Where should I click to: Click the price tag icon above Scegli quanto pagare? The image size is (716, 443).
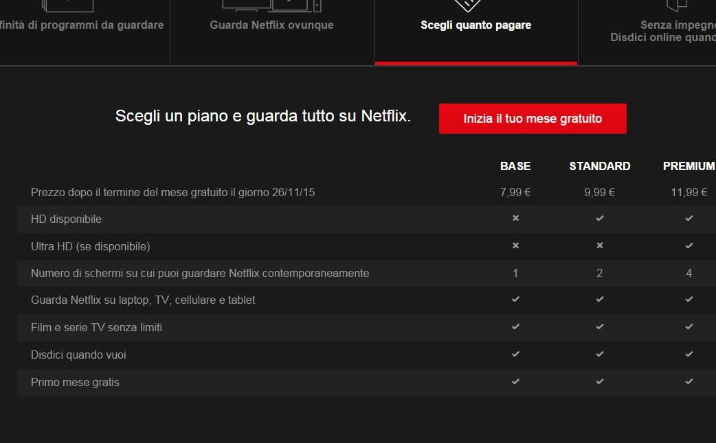pyautogui.click(x=468, y=5)
